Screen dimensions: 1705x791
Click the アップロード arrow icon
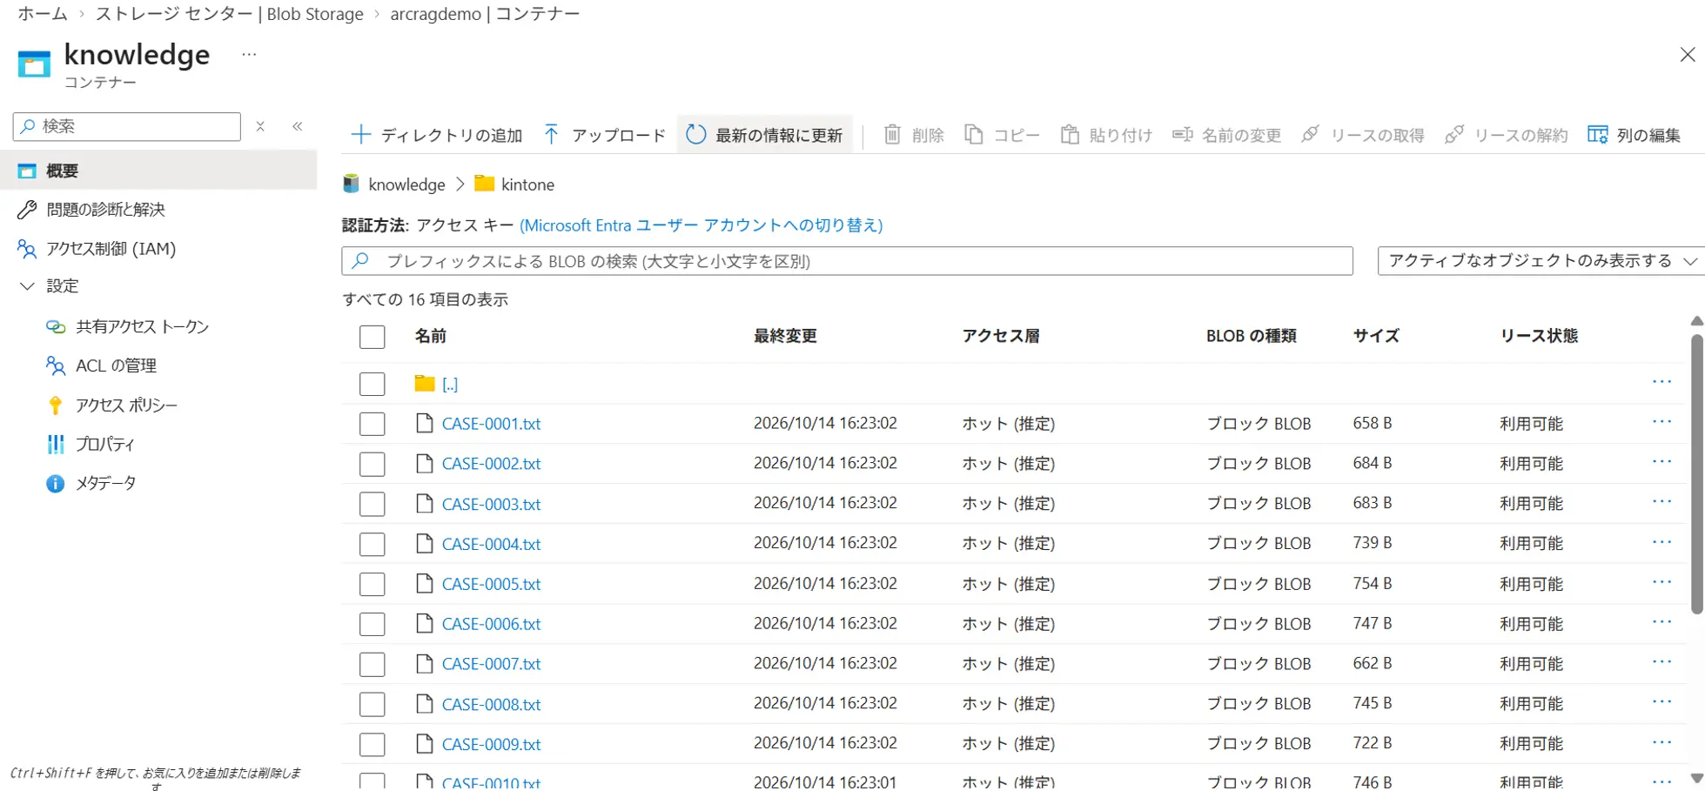[x=551, y=135]
